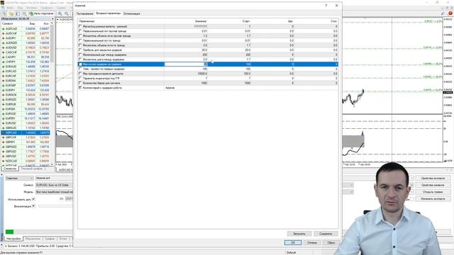Open the Тиковый график tab
Viewport: 454px width, 255px height.
coord(32,169)
